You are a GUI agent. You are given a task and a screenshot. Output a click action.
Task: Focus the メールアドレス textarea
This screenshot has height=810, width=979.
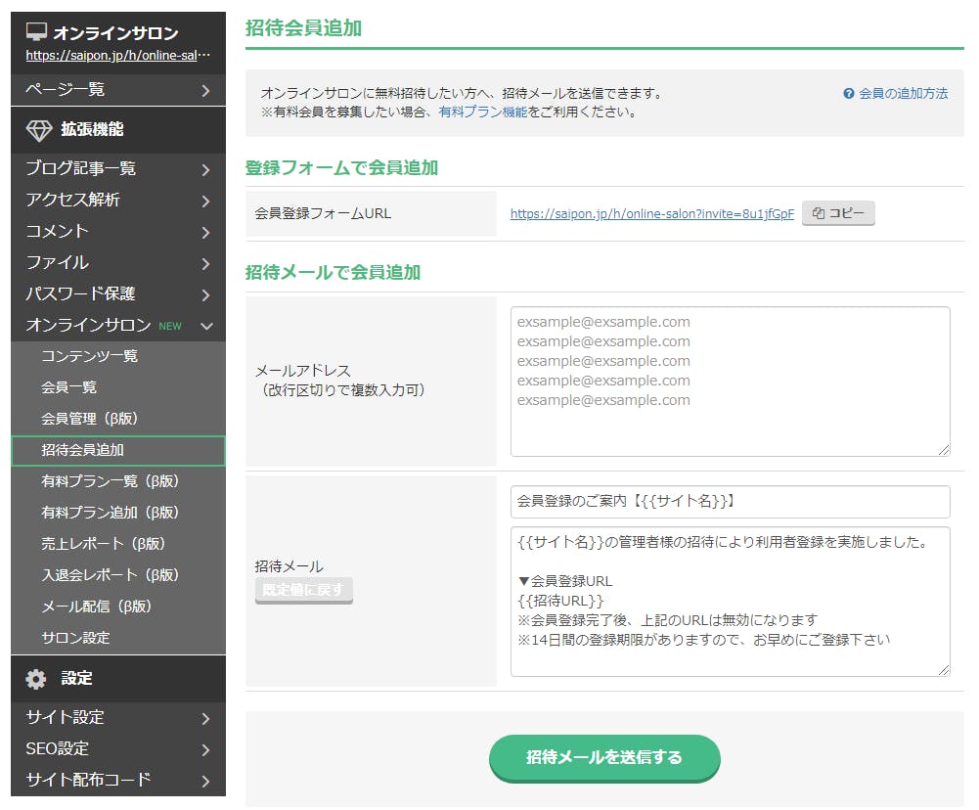730,382
